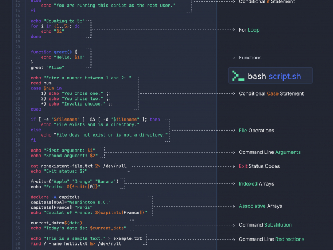Click the 'You chose two.' case line

(75, 99)
